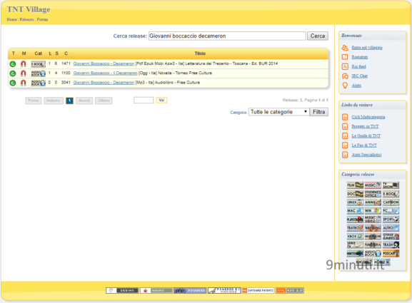Image resolution: width=412 pixels, height=303 pixels.
Task: Click the magnet icon of the Pdf Epub release
Action: click(24, 63)
